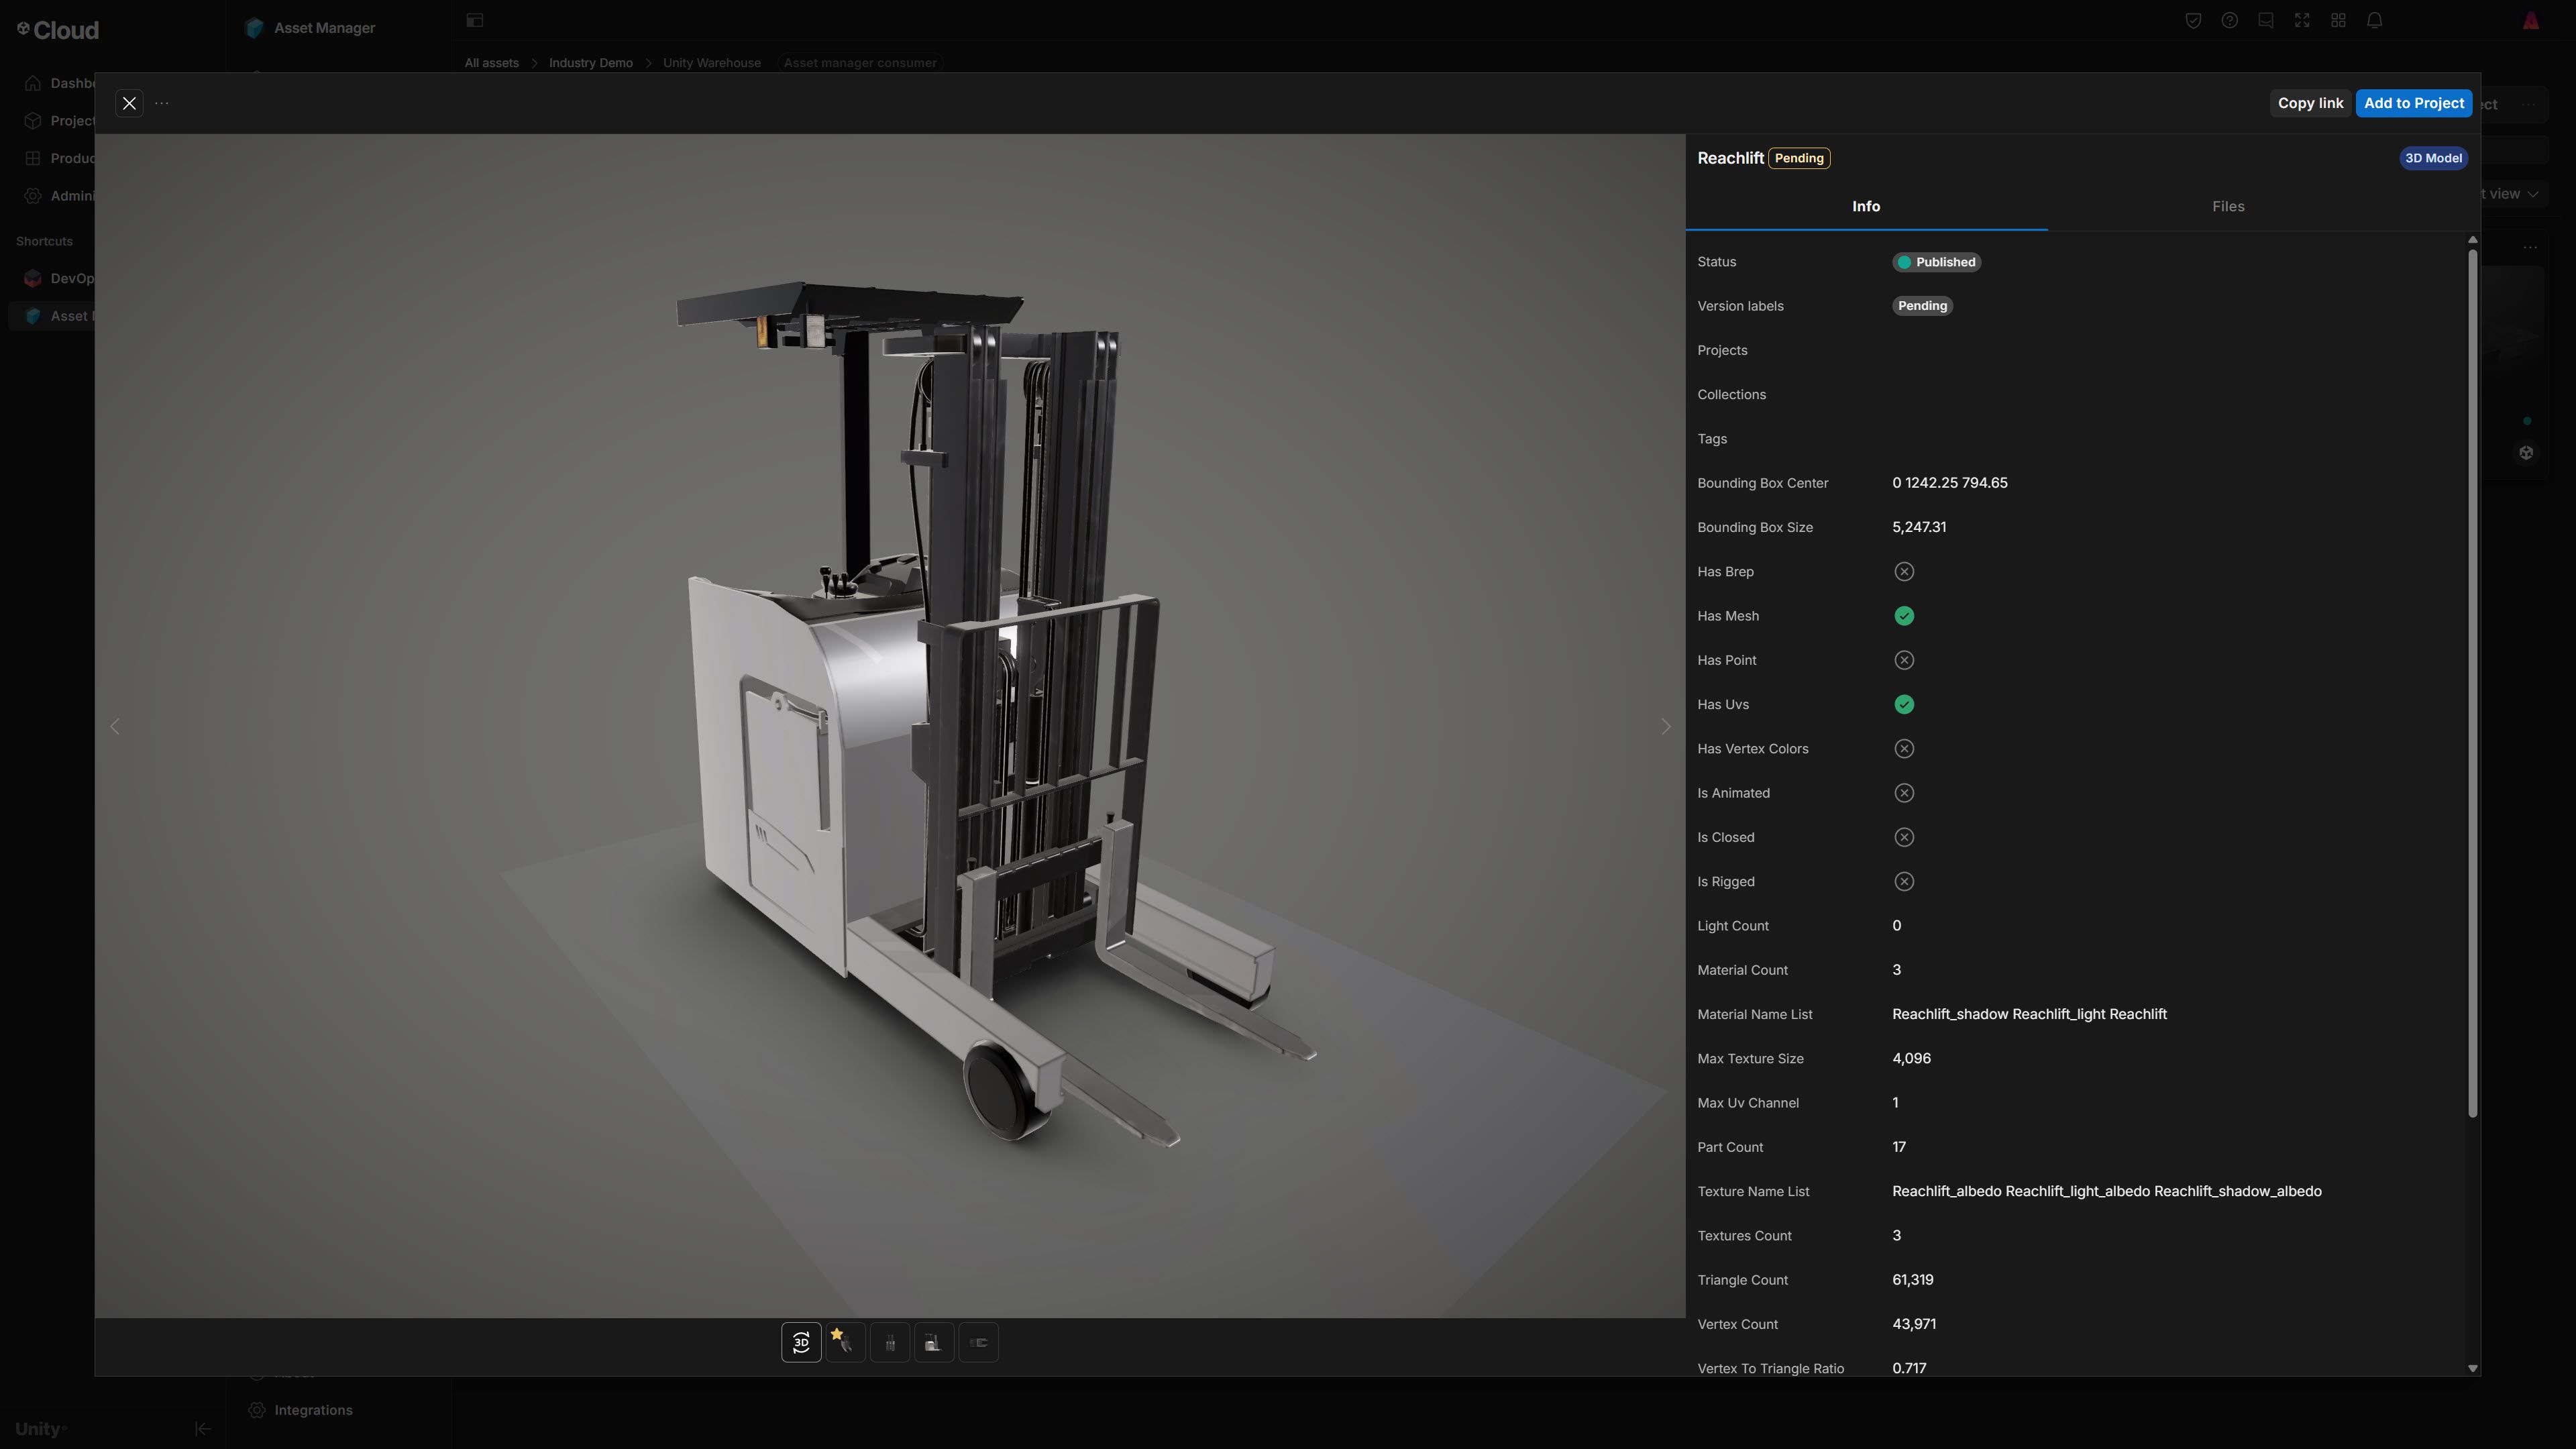
Task: Click the Industry Demo breadcrumb
Action: (590, 63)
